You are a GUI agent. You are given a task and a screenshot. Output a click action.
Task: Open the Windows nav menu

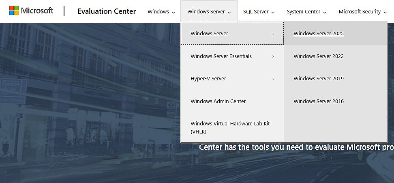pos(161,11)
